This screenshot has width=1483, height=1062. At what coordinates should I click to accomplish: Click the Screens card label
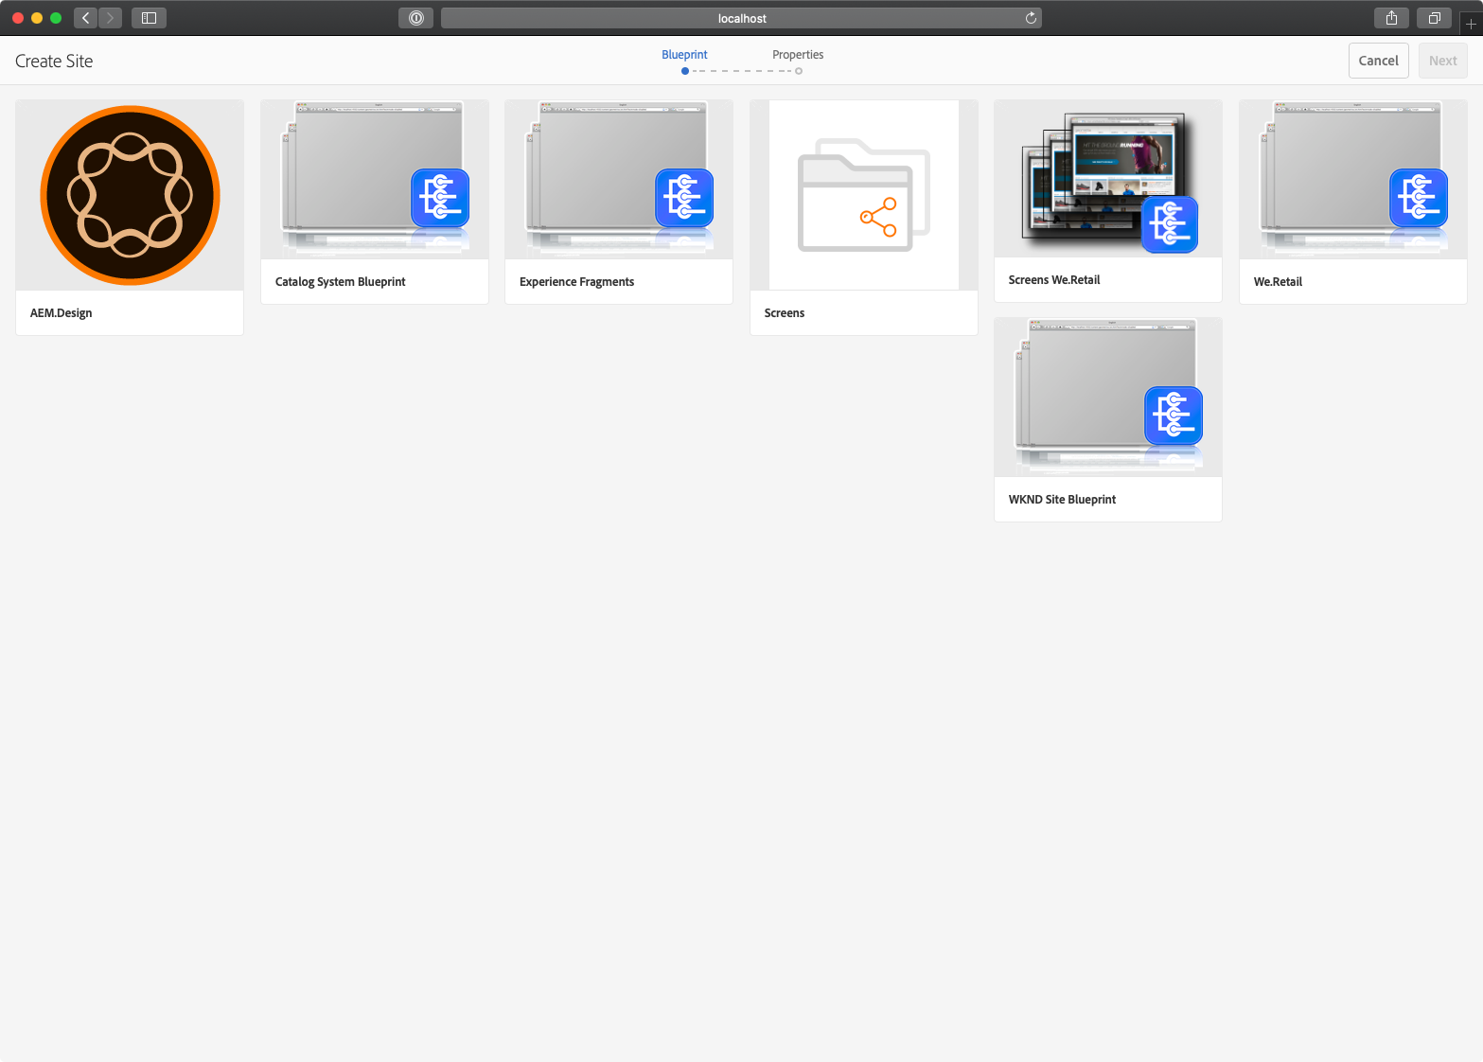point(785,313)
